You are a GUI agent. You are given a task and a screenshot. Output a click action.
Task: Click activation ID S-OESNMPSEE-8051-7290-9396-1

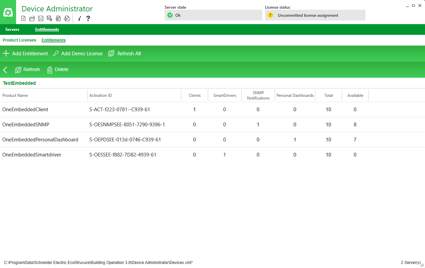coord(127,125)
